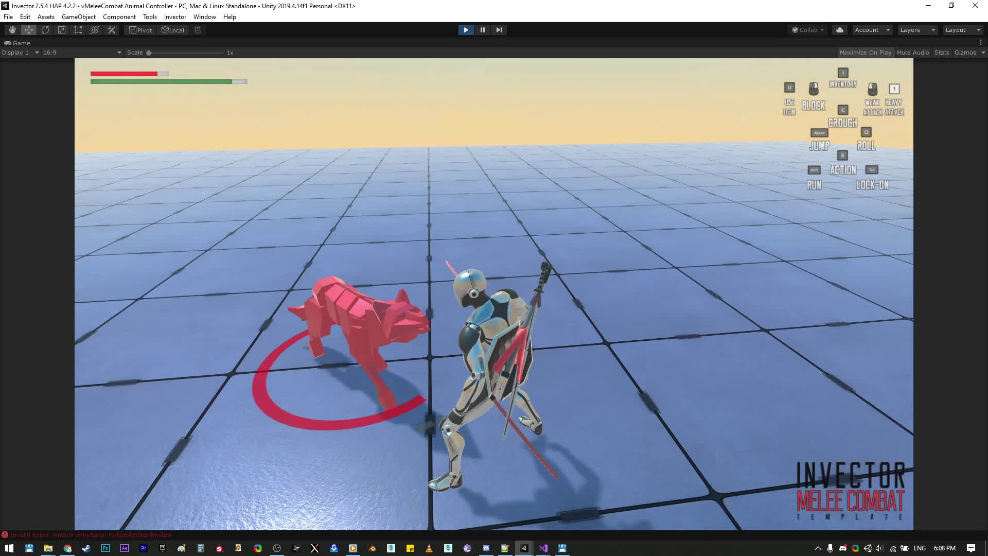Viewport: 988px width, 556px height.
Task: Toggle Mute Audio in Game view
Action: click(x=912, y=53)
